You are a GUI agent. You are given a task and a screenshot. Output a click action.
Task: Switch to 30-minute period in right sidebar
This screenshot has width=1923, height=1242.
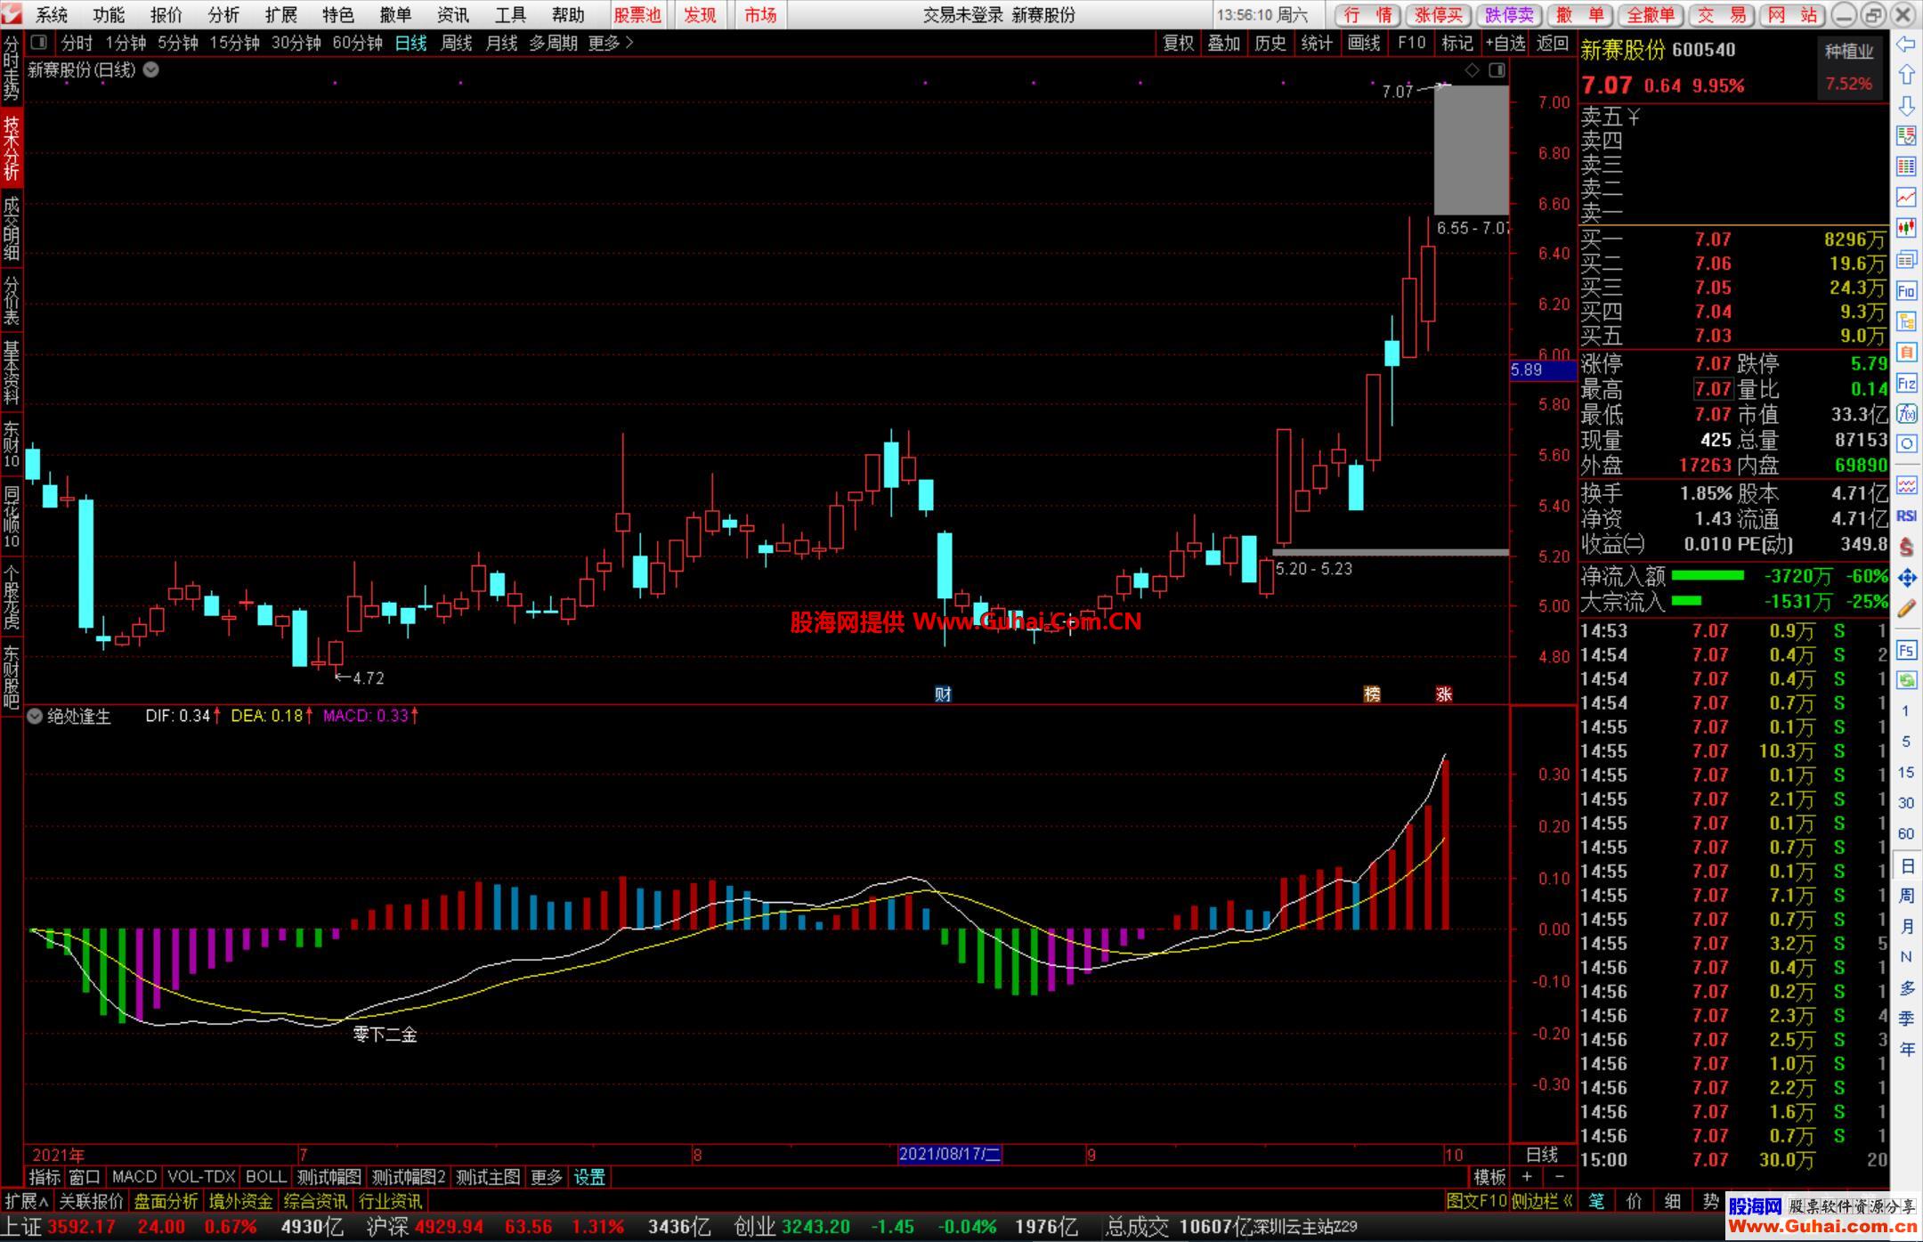click(1906, 802)
